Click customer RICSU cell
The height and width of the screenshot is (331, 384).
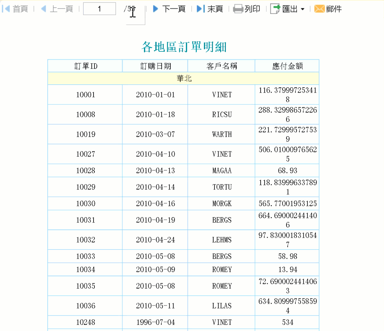tap(222, 114)
